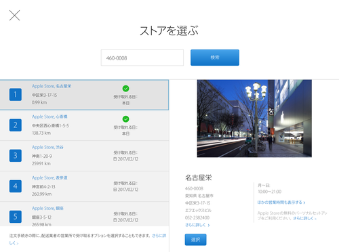Screen dimensions: 339x252
Task: Click the hours text 10:00〜21:00
Action: tap(269, 192)
